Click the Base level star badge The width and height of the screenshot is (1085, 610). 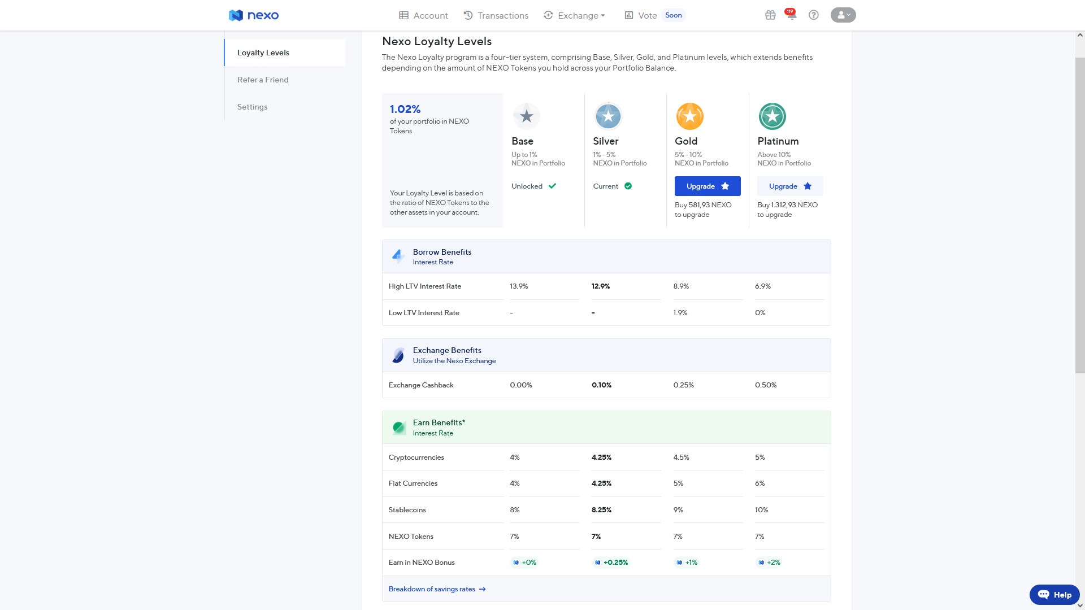coord(526,116)
